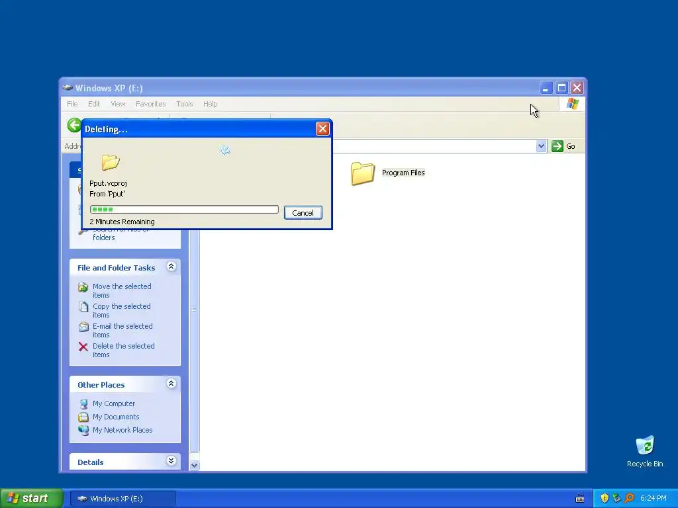Click the folder icon in Deleting dialog
The width and height of the screenshot is (678, 508).
tap(111, 162)
